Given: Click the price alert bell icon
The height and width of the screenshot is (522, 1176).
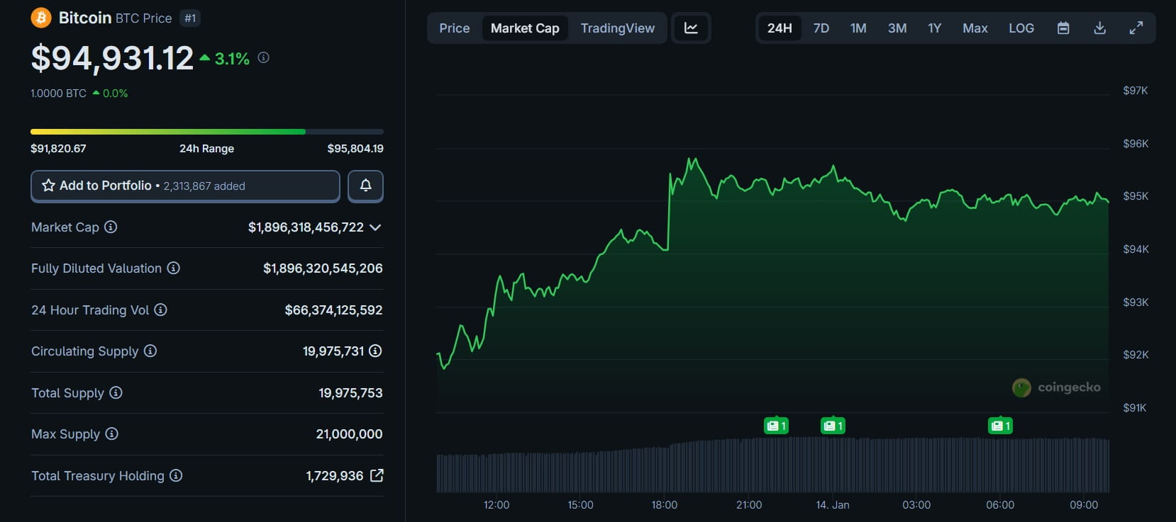Looking at the screenshot, I should coord(365,186).
